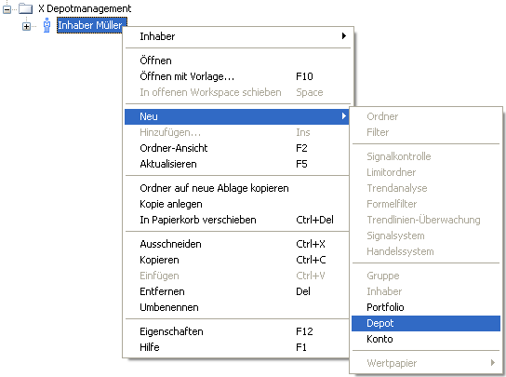The image size is (506, 377).
Task: Choose Konto from the Neu submenu
Action: click(426, 339)
